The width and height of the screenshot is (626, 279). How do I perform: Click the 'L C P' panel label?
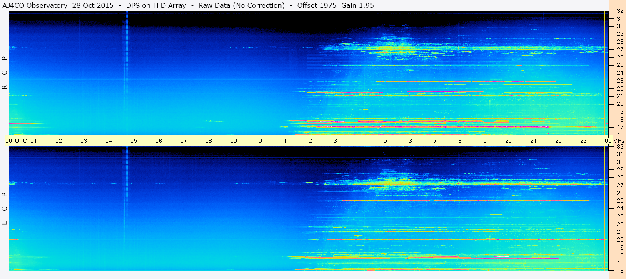point(5,209)
